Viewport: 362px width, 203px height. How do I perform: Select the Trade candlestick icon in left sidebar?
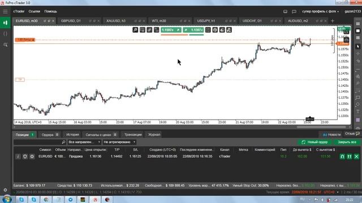coord(5,23)
